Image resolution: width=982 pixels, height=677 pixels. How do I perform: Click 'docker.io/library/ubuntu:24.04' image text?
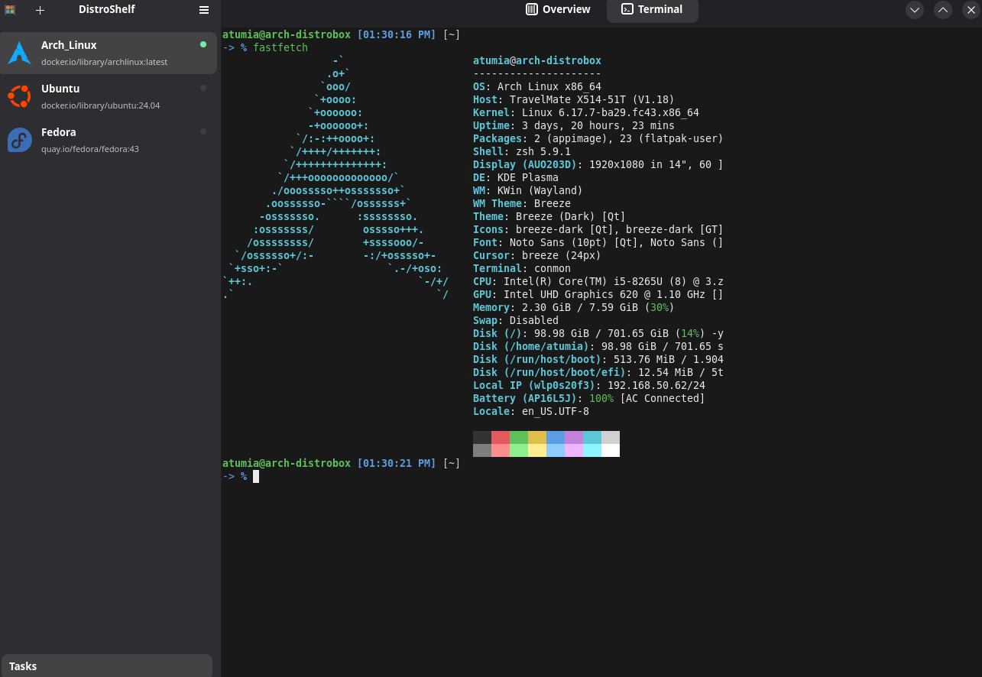click(x=100, y=105)
